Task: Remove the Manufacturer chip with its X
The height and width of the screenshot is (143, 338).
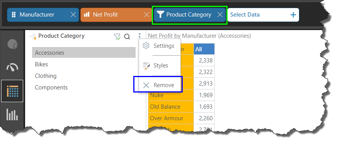Action: [73, 15]
